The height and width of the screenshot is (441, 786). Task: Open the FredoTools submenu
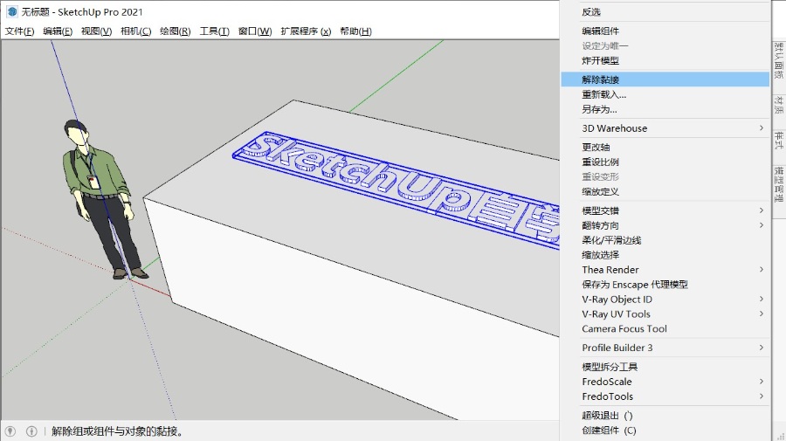pos(665,396)
